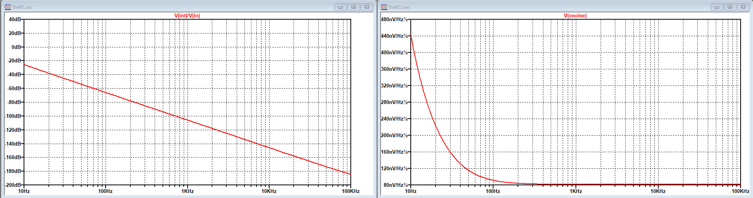Click the -80dB axis label

pyautogui.click(x=14, y=102)
